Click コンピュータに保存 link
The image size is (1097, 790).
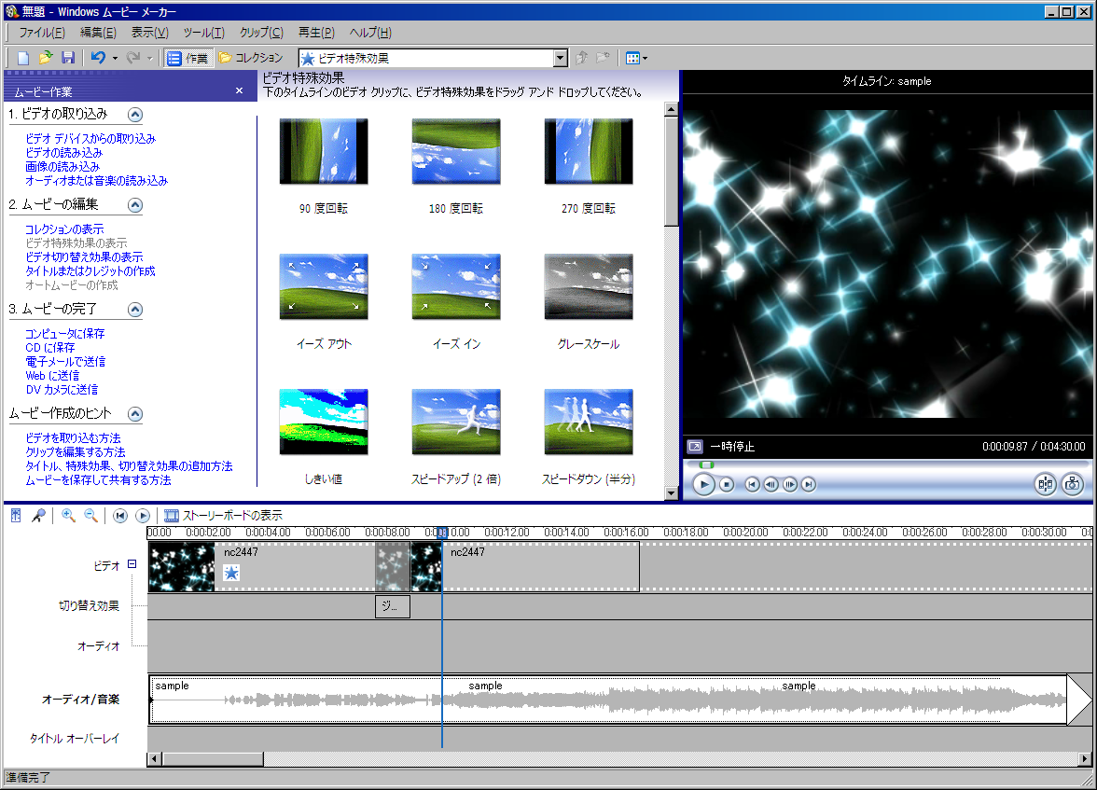point(65,334)
